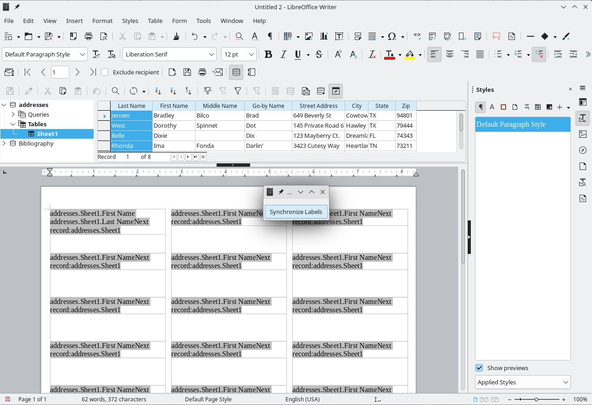Click the Italic formatting icon
The height and width of the screenshot is (405, 592).
[x=283, y=55]
